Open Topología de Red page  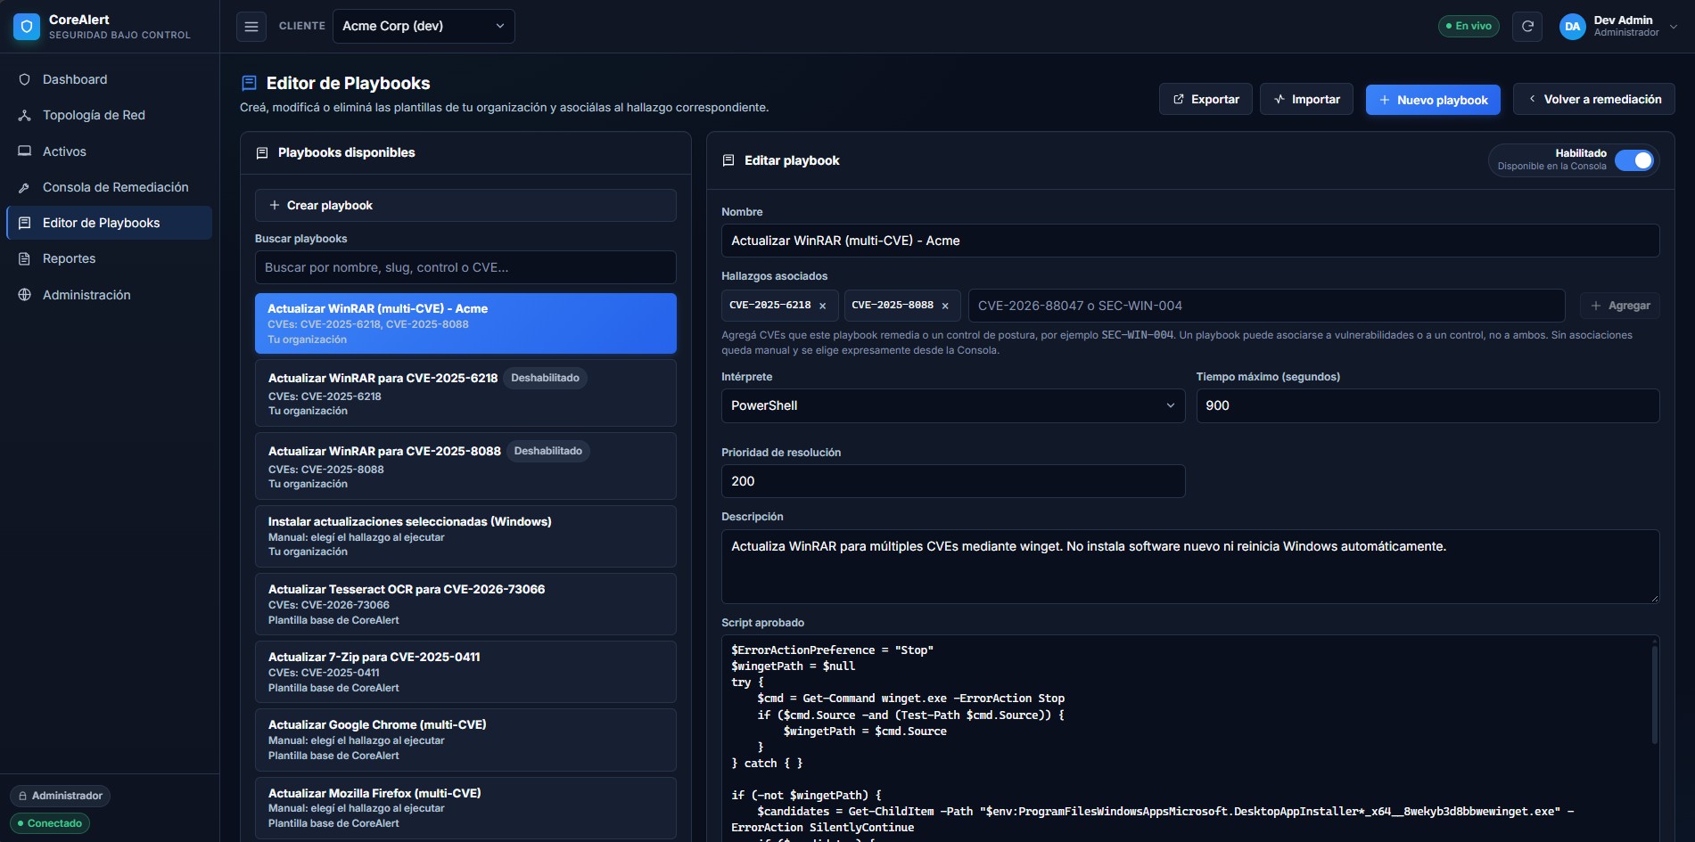click(109, 115)
